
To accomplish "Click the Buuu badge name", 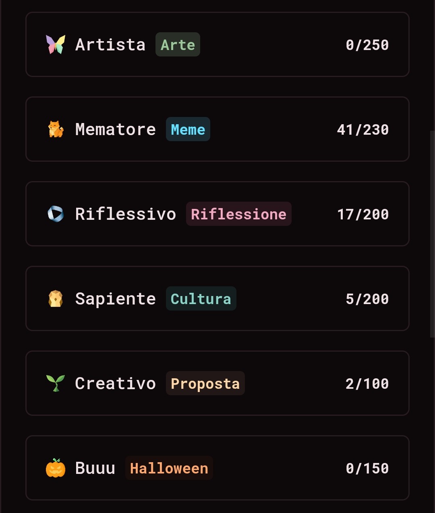I will [95, 468].
